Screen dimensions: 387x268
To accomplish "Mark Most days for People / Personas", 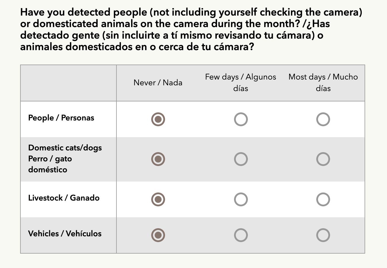I will coord(323,119).
